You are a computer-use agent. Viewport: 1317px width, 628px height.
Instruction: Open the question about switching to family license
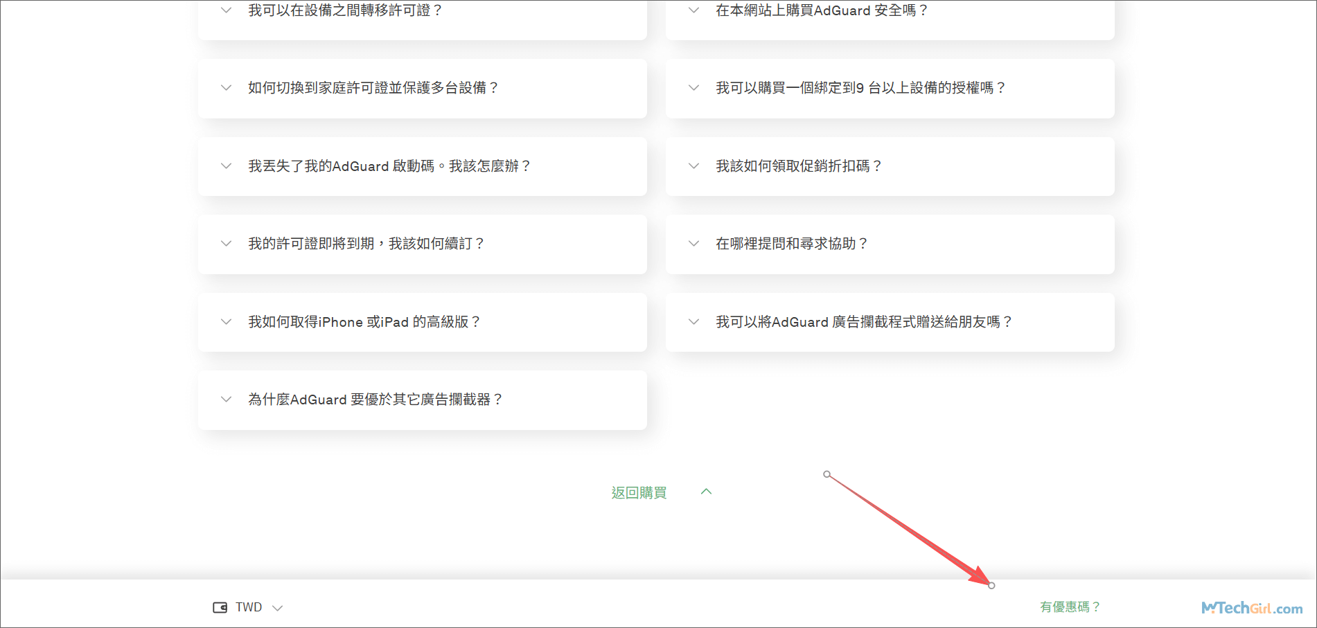[x=373, y=88]
